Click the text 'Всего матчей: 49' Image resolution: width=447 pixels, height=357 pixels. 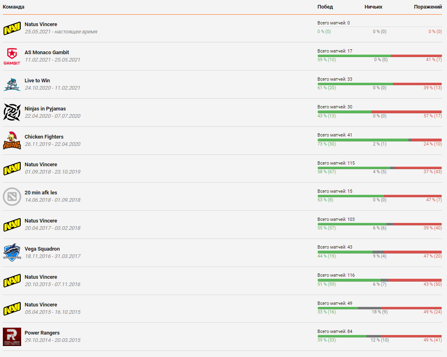point(335,303)
